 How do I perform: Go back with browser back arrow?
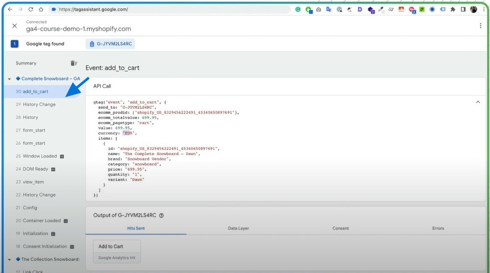point(10,9)
